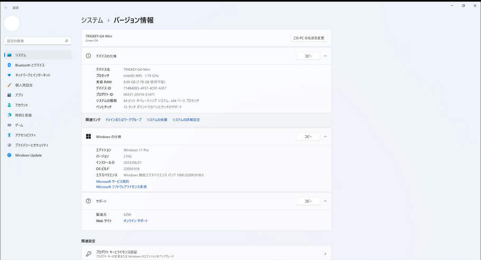Collapse the Windows の仕様 section chevron
The height and width of the screenshot is (260, 481).
[x=325, y=136]
